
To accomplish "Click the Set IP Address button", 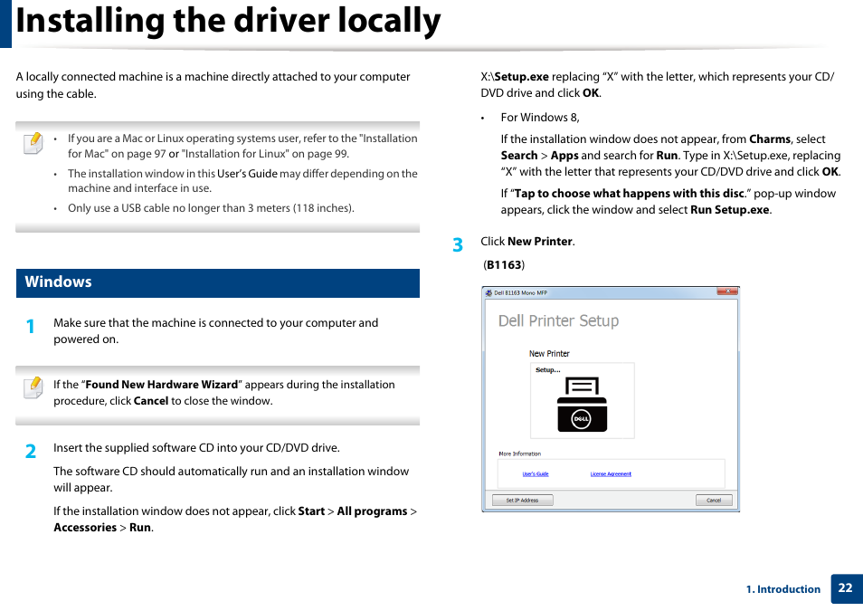I will tap(522, 501).
